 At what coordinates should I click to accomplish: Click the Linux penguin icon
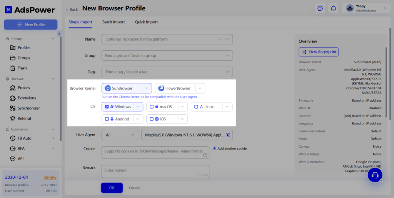pos(201,107)
